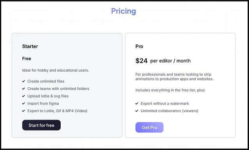Click Export without a watermark feature text
The image size is (249, 150).
[x=165, y=104]
